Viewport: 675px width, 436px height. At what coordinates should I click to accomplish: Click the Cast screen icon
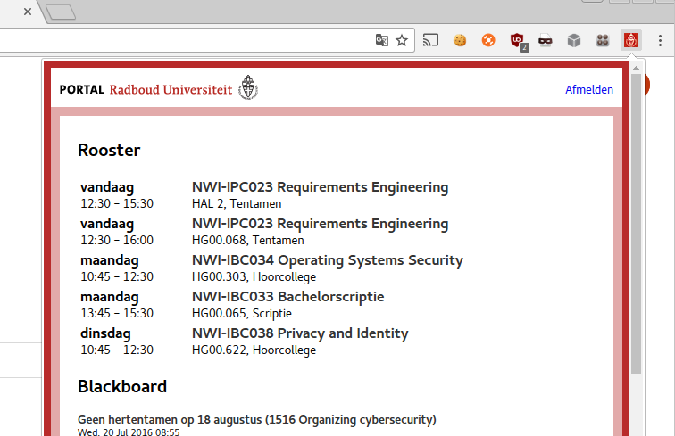point(431,40)
